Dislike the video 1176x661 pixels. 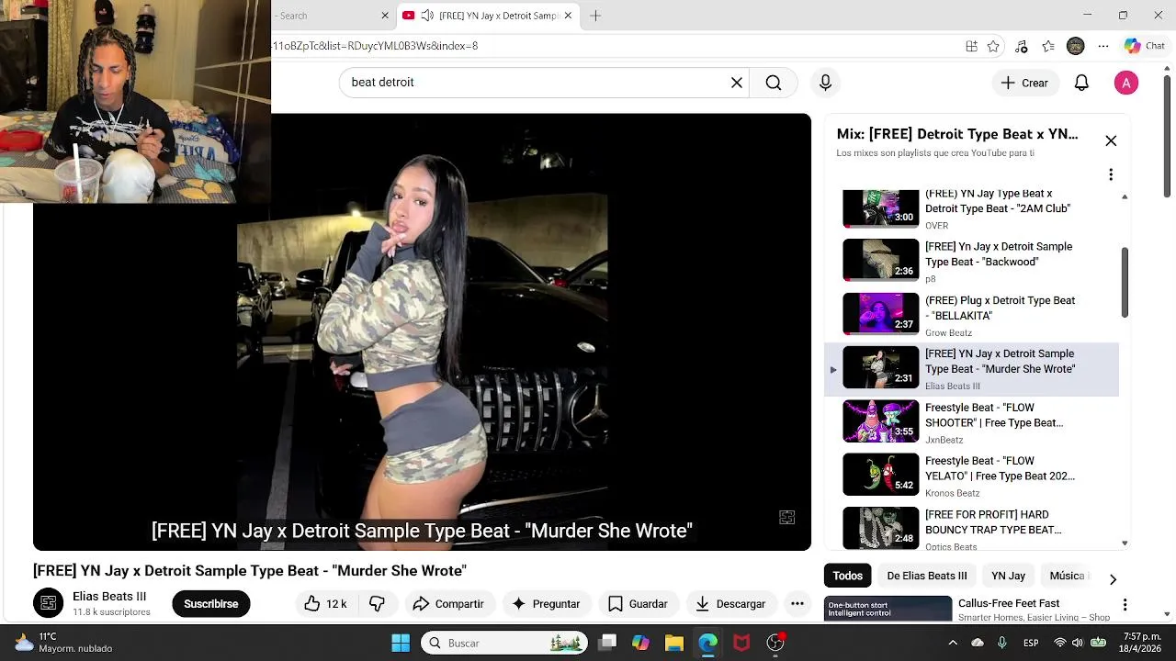[377, 603]
